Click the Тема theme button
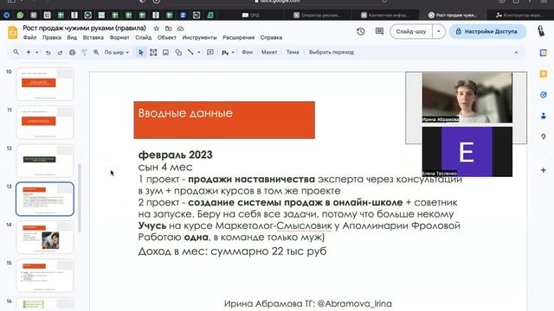The image size is (554, 311). pos(293,52)
